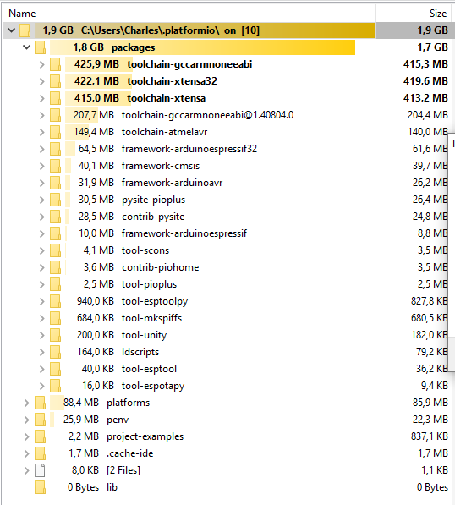This screenshot has height=505, width=455.
Task: Click folder icon of tool-mkspiffs
Action: pyautogui.click(x=55, y=318)
